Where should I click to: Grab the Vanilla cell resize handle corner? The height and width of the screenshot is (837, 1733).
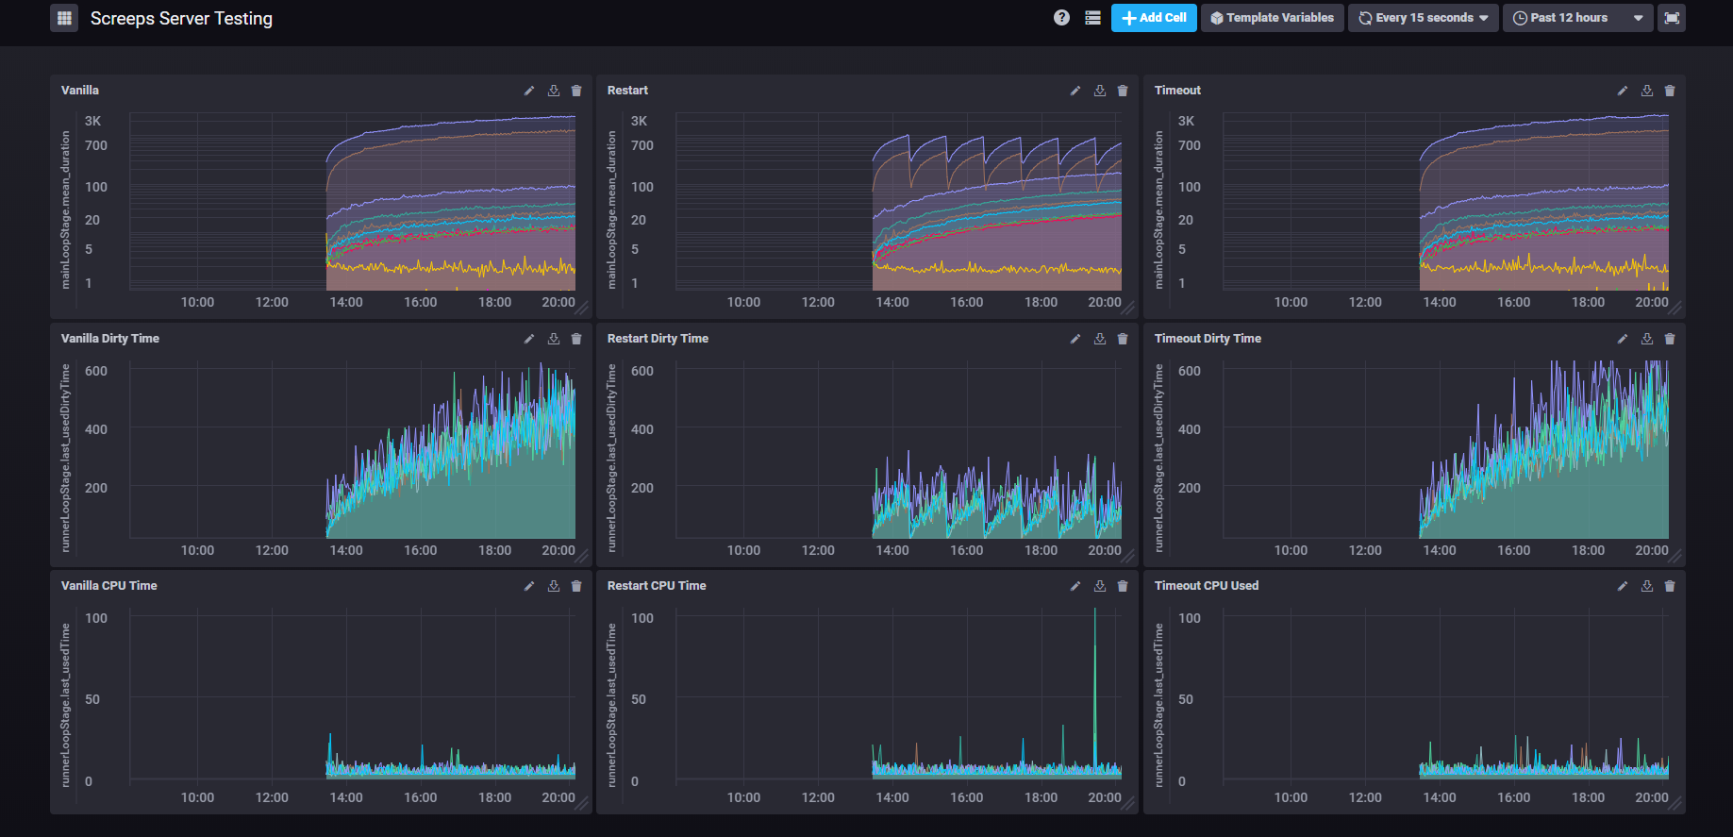(x=583, y=309)
